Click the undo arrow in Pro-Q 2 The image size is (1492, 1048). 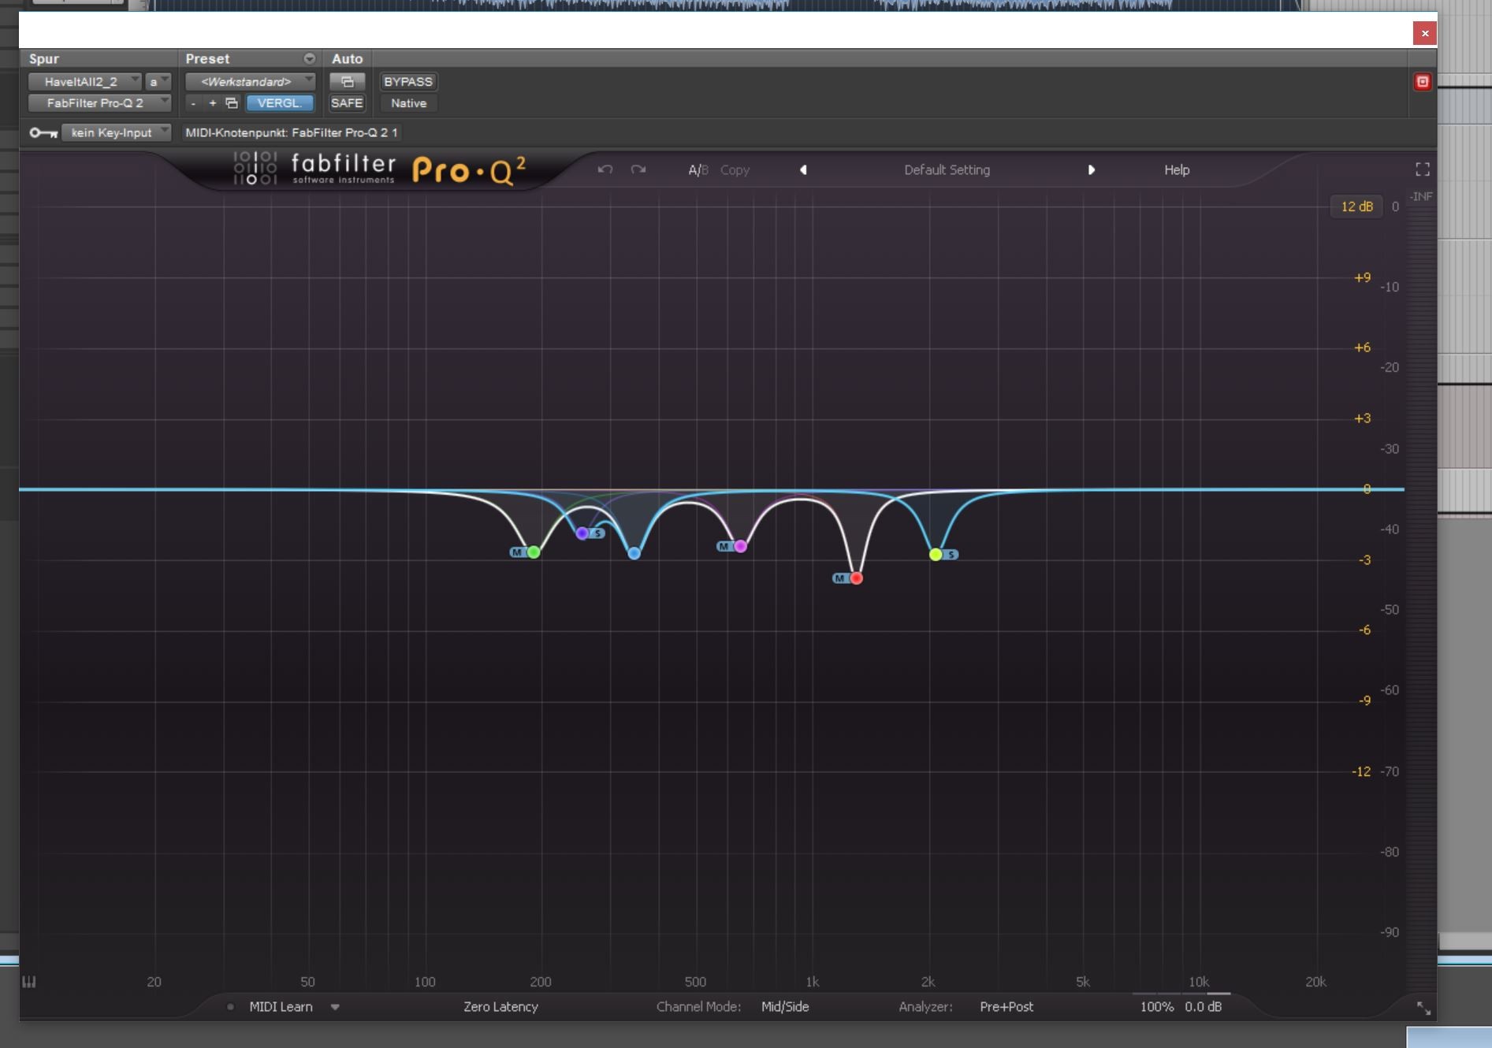(605, 169)
